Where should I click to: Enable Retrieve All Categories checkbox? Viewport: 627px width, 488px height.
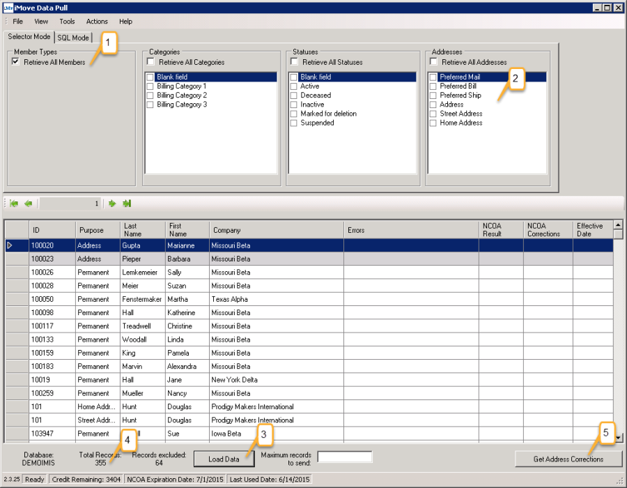click(150, 62)
